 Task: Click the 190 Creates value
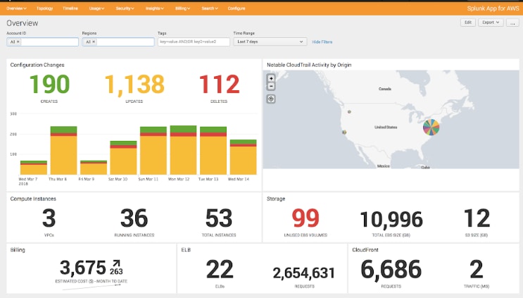pos(49,84)
